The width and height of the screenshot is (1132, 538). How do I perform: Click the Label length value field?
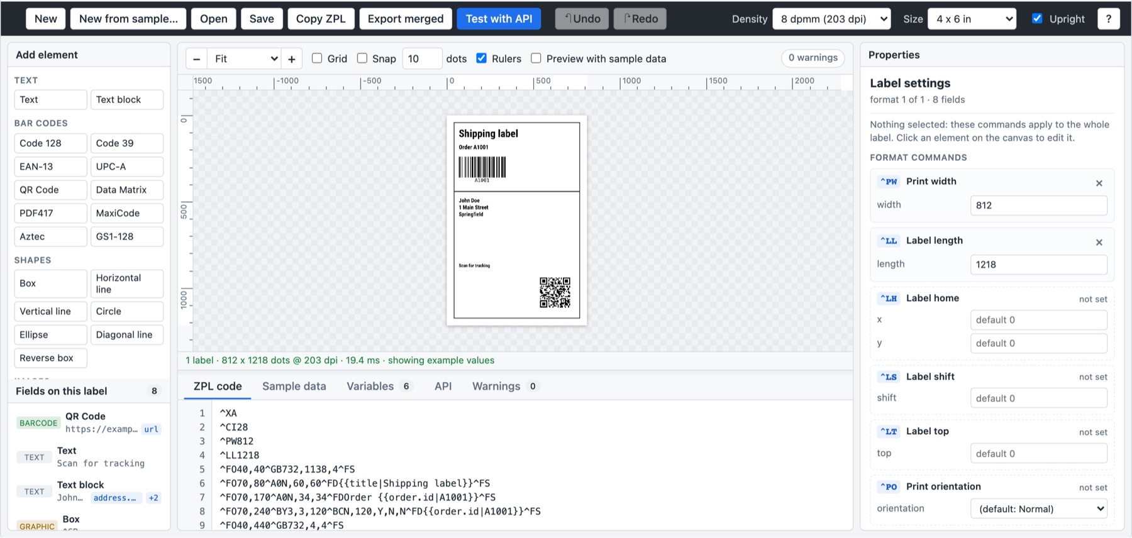click(1039, 265)
